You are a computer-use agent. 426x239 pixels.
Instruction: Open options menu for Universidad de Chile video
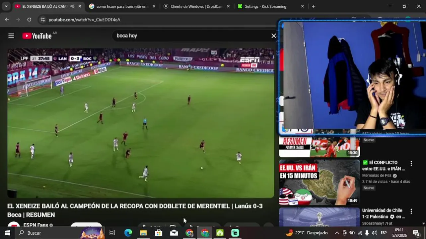[411, 211]
